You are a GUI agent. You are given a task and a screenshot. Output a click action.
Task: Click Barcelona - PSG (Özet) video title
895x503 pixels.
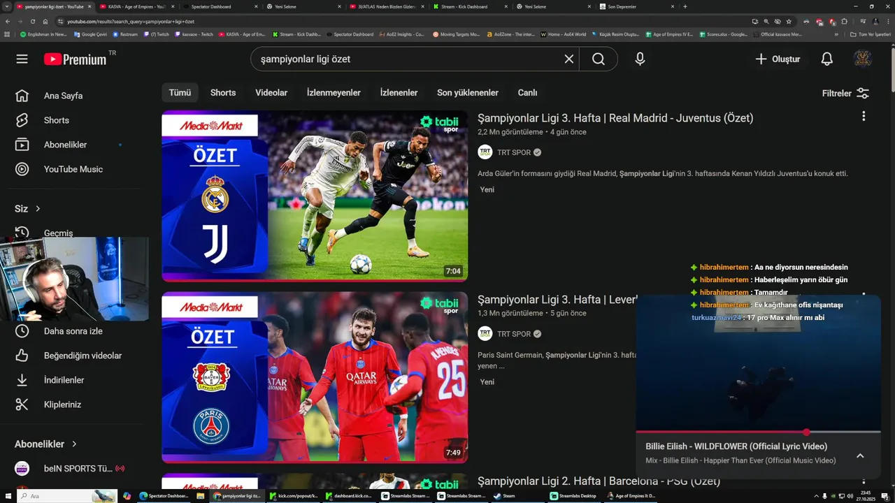pos(599,481)
